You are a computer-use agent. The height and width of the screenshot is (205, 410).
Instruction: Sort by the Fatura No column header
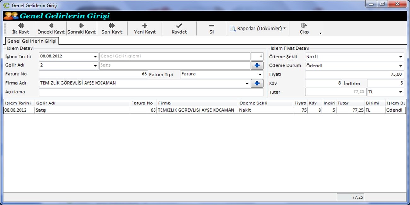pyautogui.click(x=142, y=103)
